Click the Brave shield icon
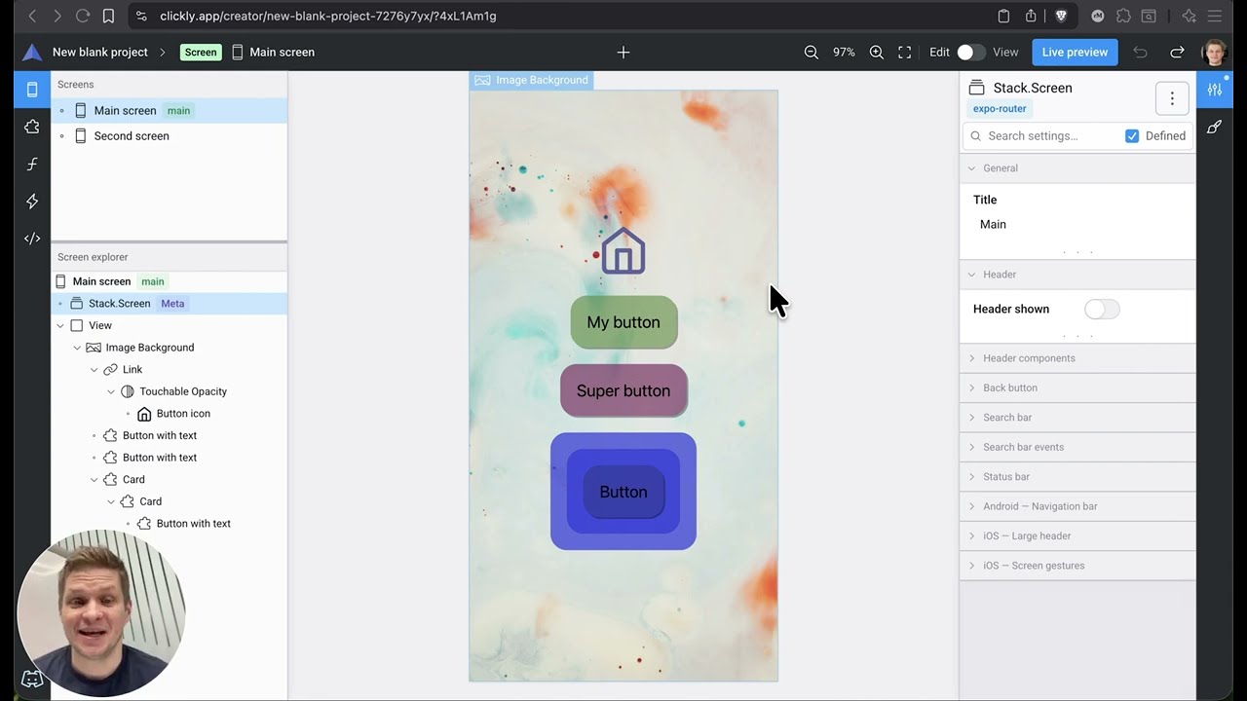The width and height of the screenshot is (1247, 701). click(x=1061, y=16)
